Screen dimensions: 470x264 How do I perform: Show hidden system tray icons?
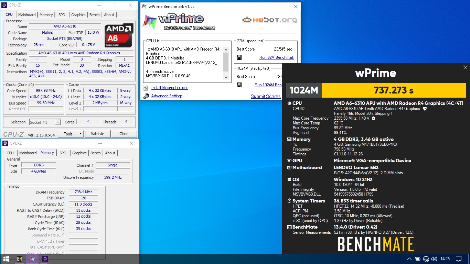(409, 259)
